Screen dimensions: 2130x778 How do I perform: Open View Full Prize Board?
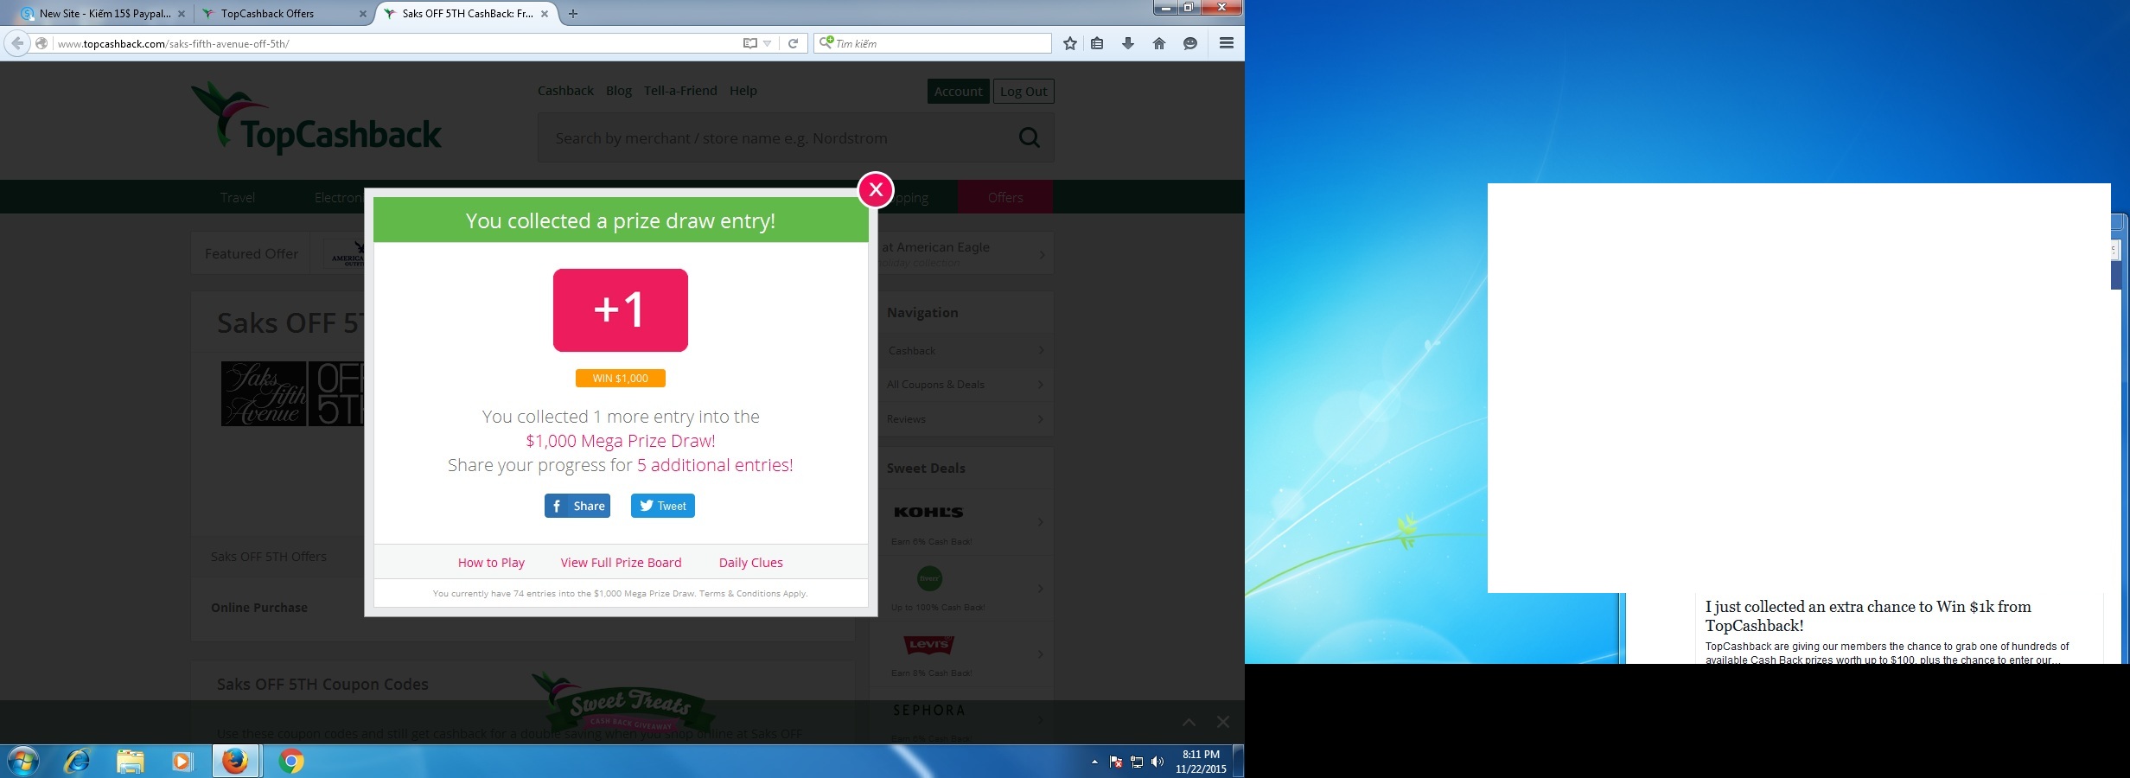(621, 563)
